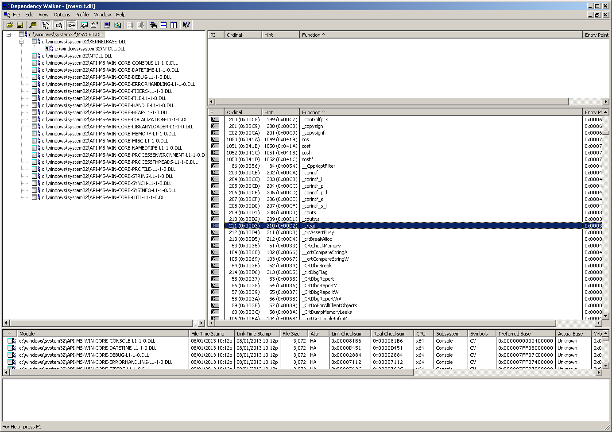Click the module list horizontal scrollbar thumb

coord(211,373)
